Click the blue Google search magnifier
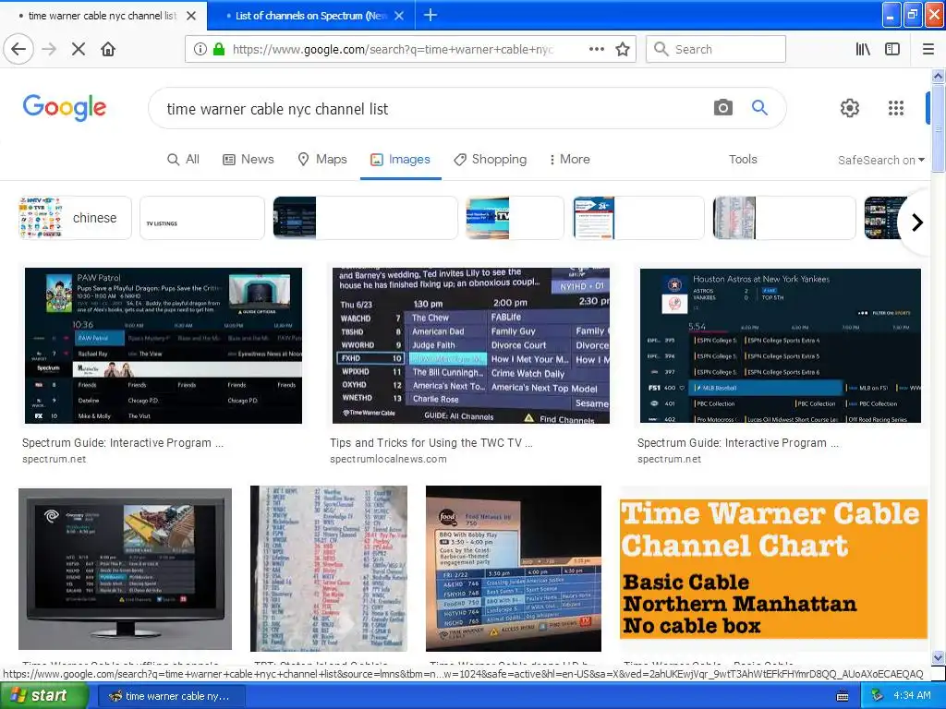 [759, 108]
